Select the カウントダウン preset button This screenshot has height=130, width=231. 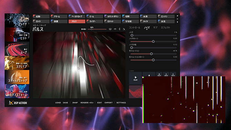coord(112,16)
